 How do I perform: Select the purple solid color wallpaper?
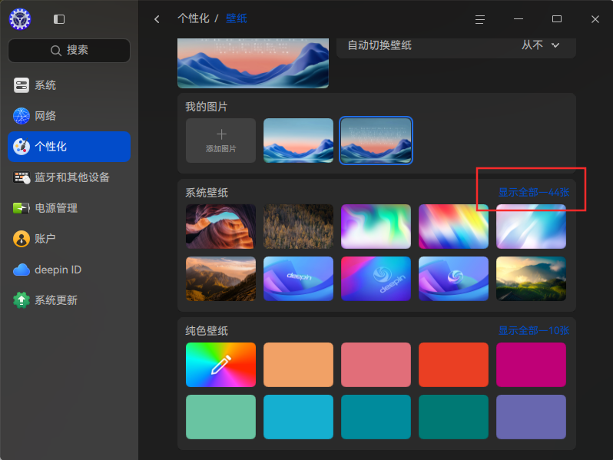click(531, 417)
